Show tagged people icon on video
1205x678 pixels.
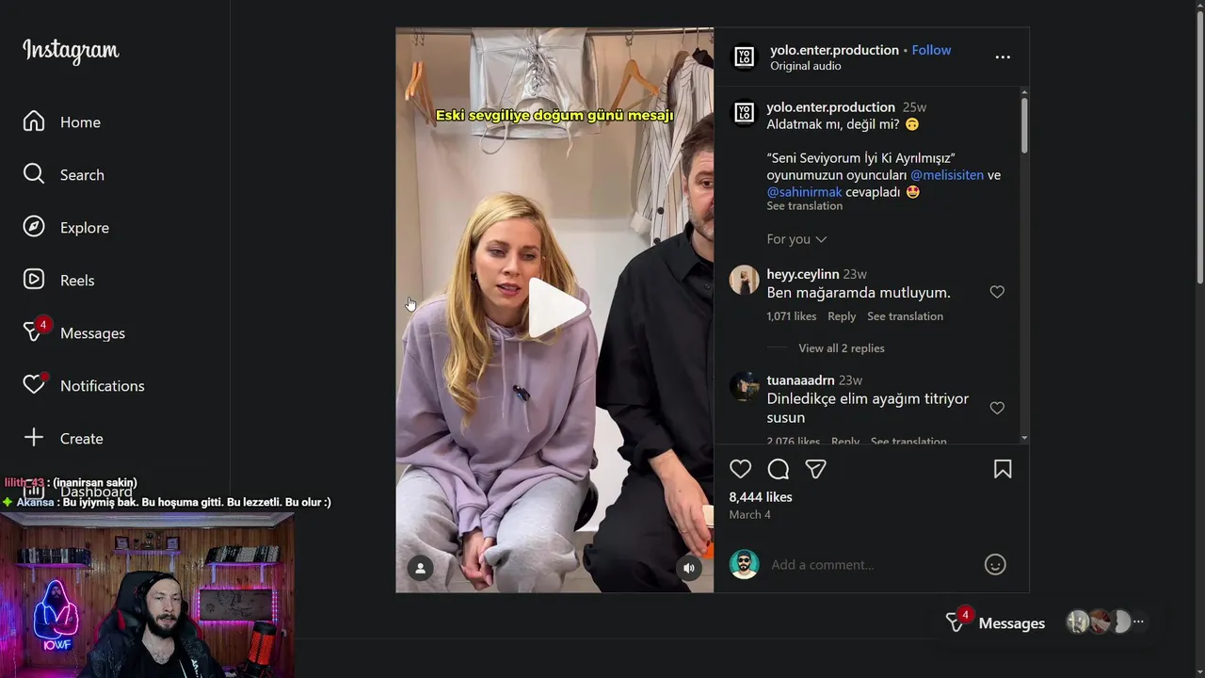click(x=421, y=568)
